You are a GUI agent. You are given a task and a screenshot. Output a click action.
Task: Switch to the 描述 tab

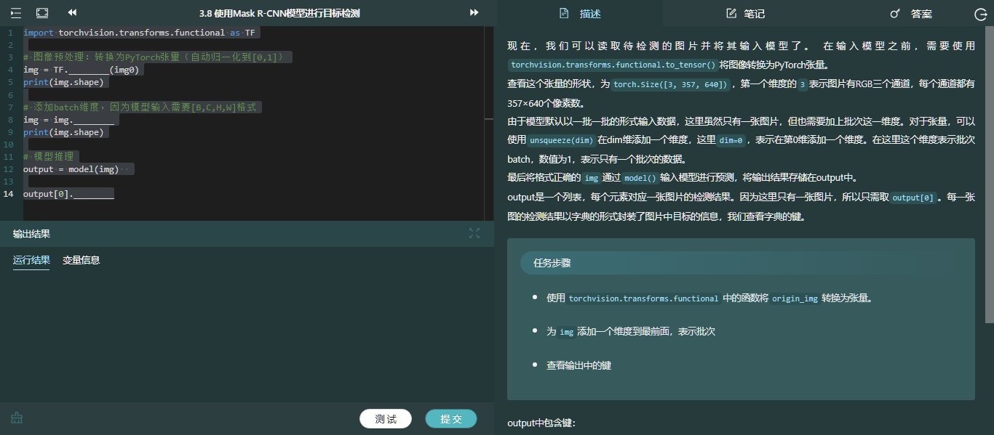click(580, 13)
